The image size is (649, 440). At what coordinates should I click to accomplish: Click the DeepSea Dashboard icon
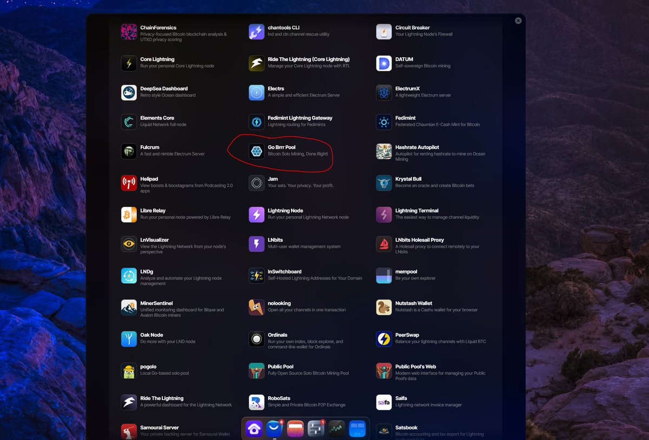click(x=129, y=92)
